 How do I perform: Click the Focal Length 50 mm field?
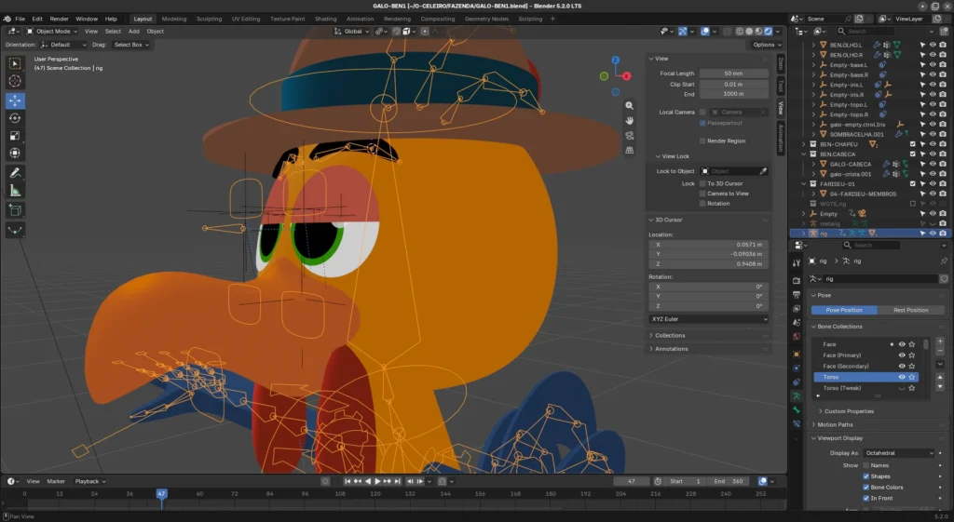733,74
